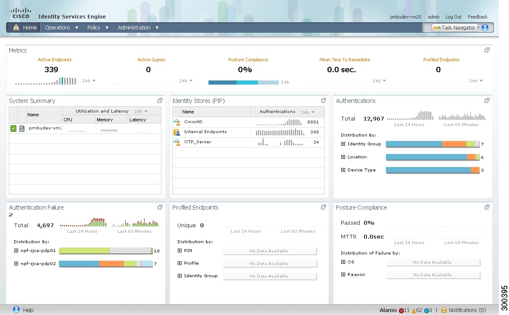Open the Notifications icon
Screen dimensions: 509x315
click(444, 310)
